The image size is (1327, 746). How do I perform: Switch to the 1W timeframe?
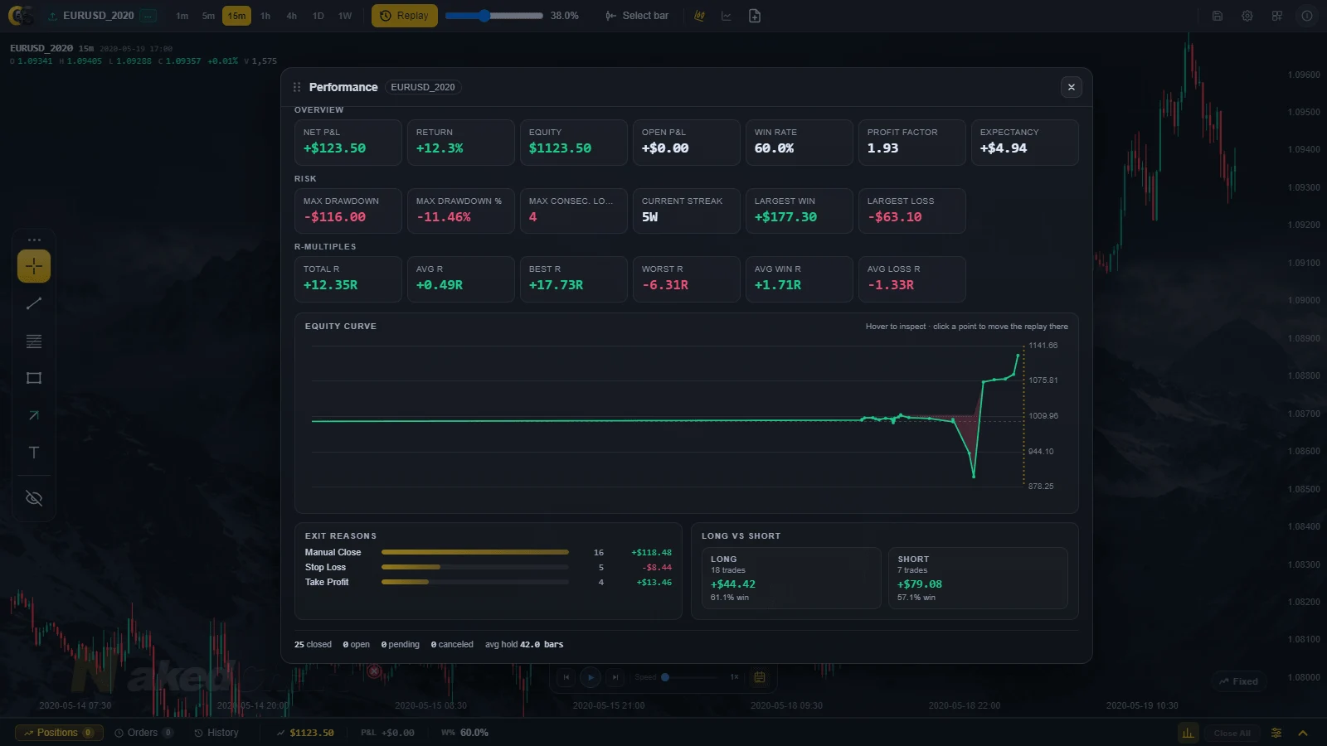[x=345, y=16]
